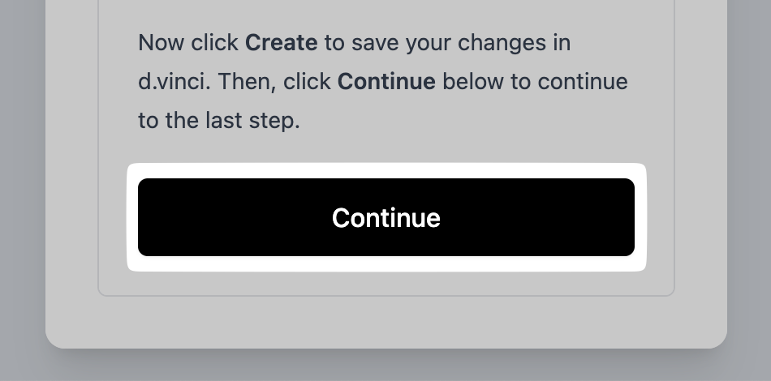This screenshot has width=771, height=381.
Task: Click the bold Continue word in the instructions
Action: click(386, 82)
